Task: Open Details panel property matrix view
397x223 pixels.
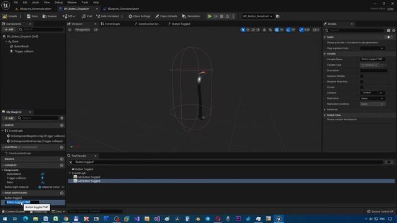Action: pyautogui.click(x=388, y=30)
